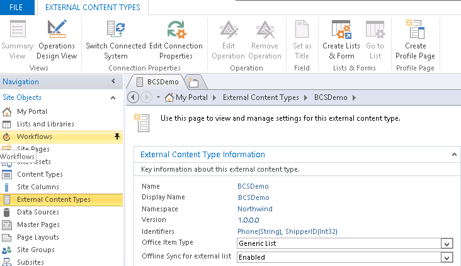This screenshot has width=461, height=266.
Task: Collapse the Site Objects section
Action: pyautogui.click(x=113, y=97)
